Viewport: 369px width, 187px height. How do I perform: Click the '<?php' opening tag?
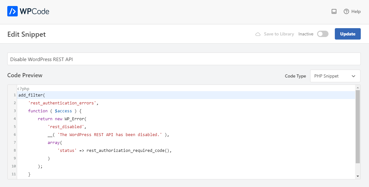point(23,89)
